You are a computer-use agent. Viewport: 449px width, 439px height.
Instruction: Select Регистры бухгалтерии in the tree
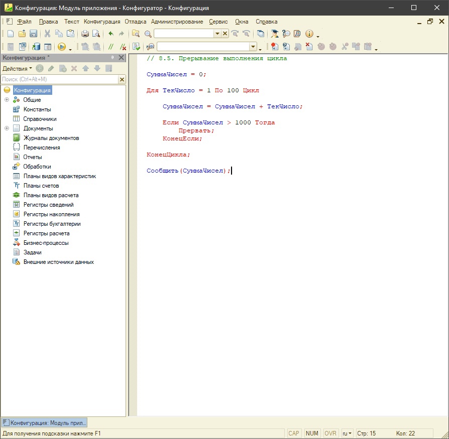52,224
